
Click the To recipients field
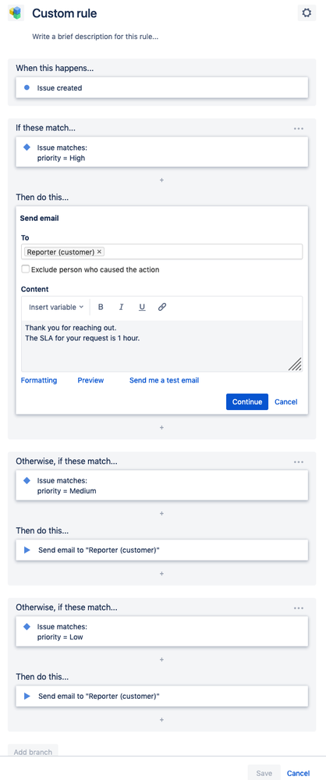pyautogui.click(x=161, y=251)
